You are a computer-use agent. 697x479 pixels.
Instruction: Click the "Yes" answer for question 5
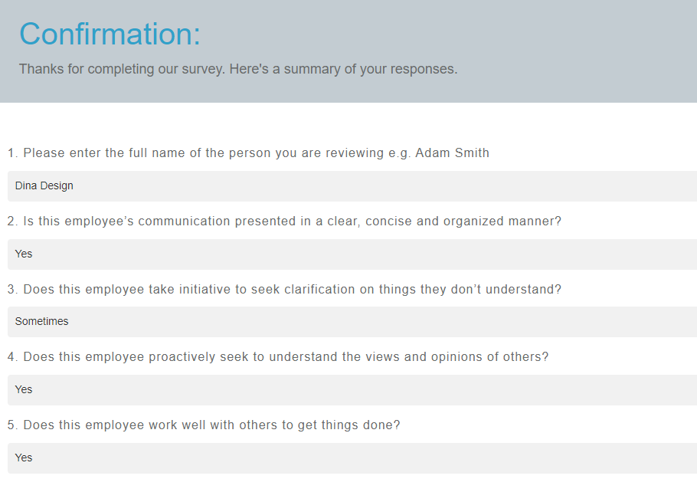pyautogui.click(x=348, y=458)
